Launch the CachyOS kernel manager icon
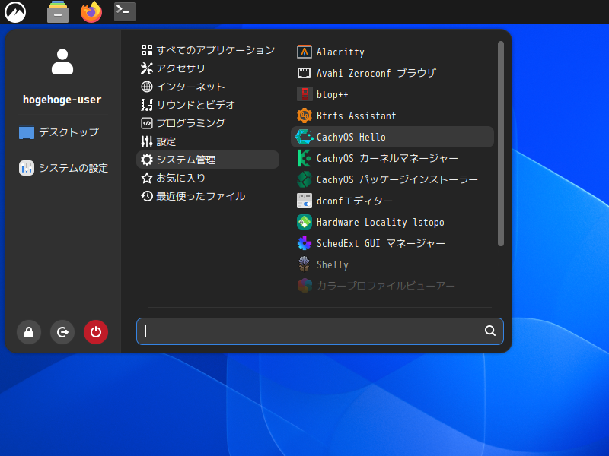The width and height of the screenshot is (609, 456). 304,158
